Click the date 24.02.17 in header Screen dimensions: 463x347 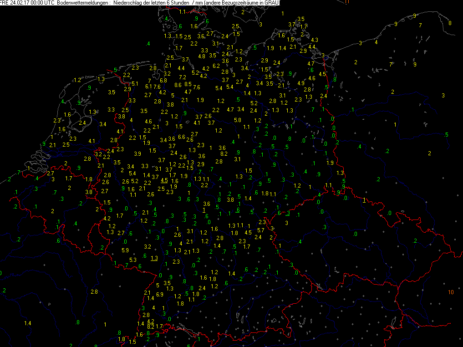pos(20,3)
